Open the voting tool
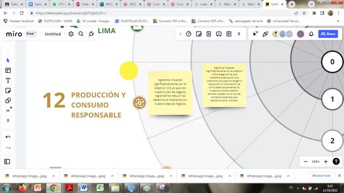The image size is (344, 193). pos(199,34)
